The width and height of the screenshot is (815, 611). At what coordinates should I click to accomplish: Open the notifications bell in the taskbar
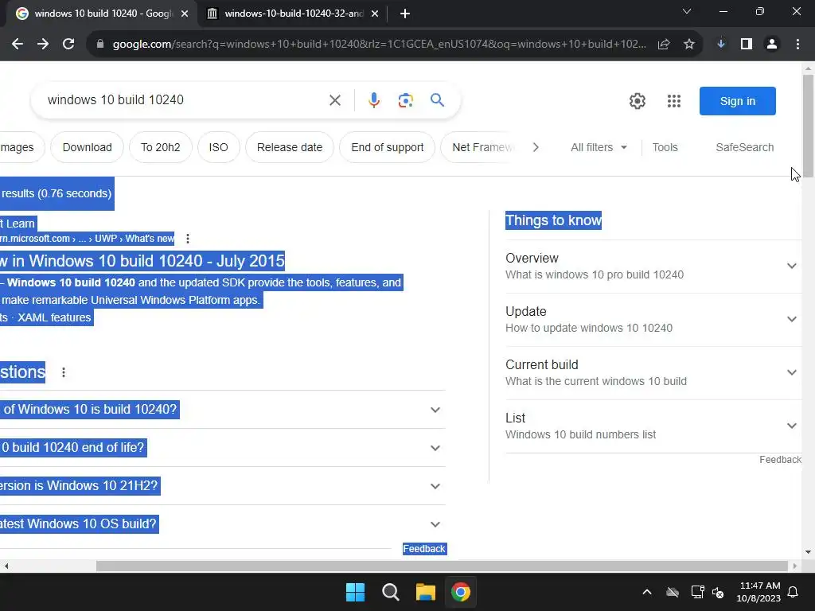(794, 592)
